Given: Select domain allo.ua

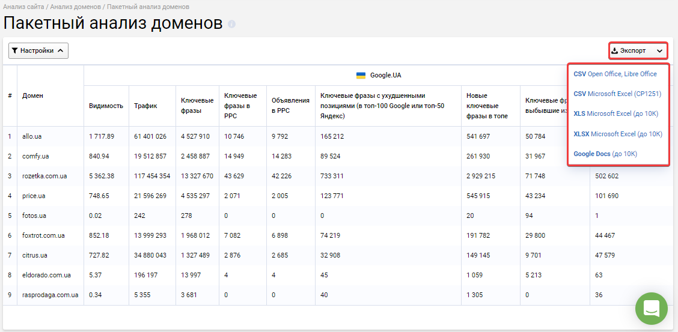Looking at the screenshot, I should click(x=32, y=136).
